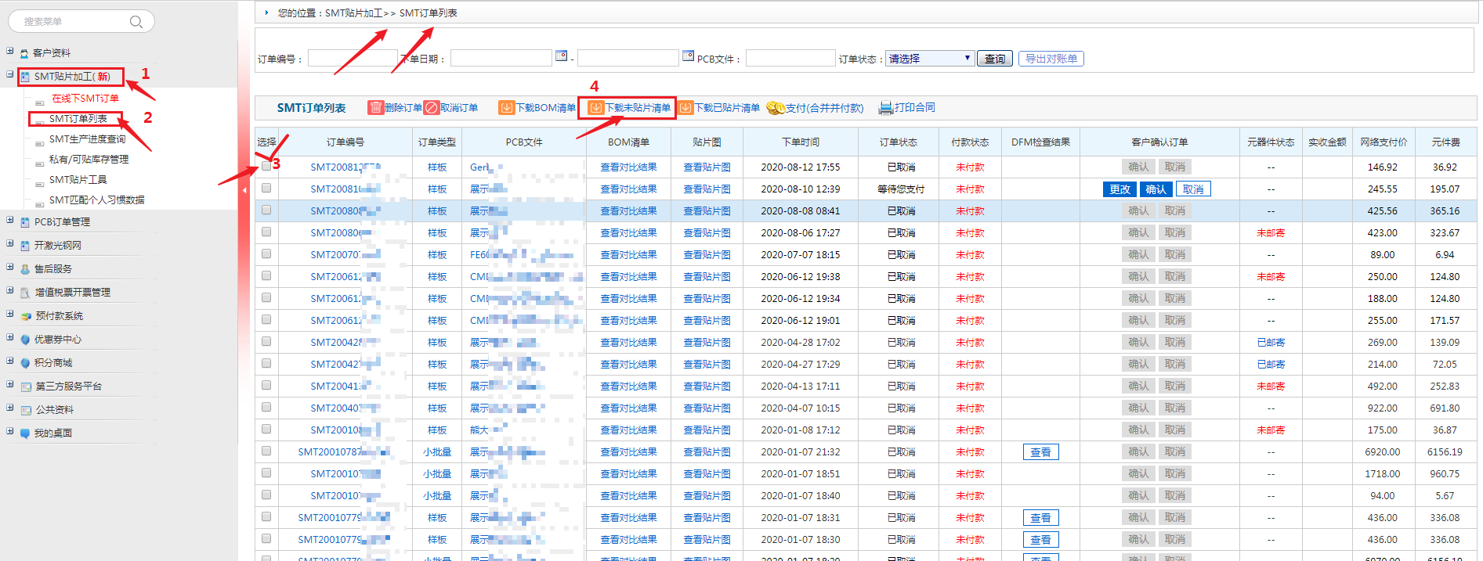Click the red 删除订单 trash icon
This screenshot has height=561, width=1483.
point(376,108)
